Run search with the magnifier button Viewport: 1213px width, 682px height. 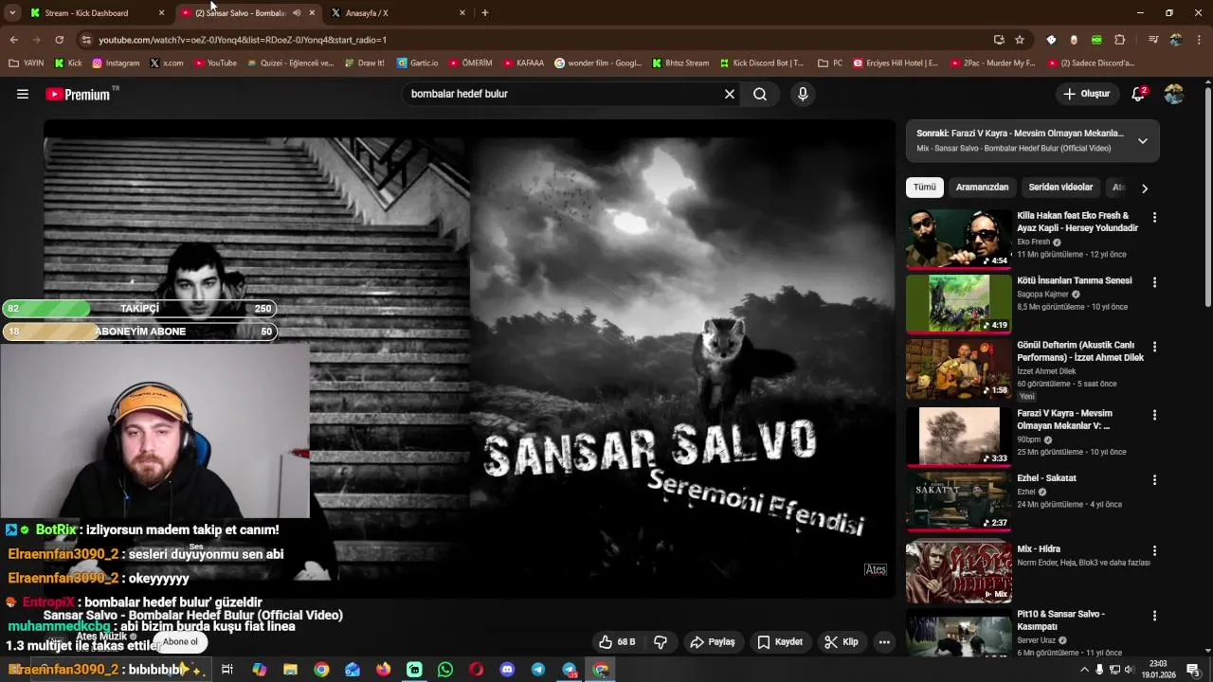(x=760, y=94)
